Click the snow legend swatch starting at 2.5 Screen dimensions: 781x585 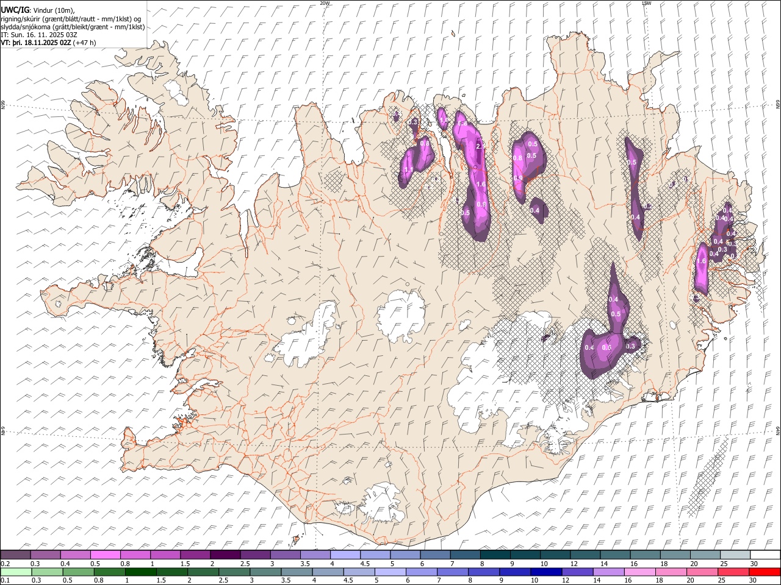(255, 555)
